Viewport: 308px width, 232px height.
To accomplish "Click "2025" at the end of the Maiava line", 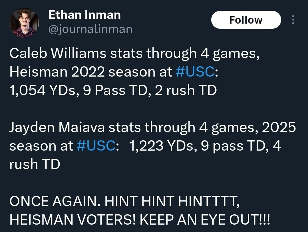I will coord(279,128).
